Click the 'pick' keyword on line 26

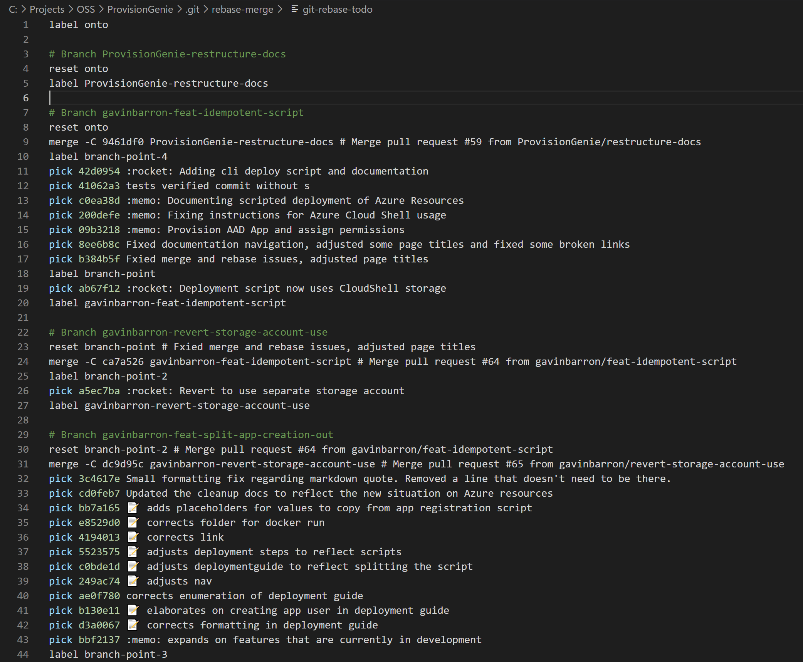click(x=60, y=391)
